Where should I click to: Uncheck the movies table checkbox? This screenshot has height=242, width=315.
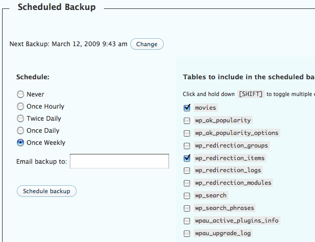pyautogui.click(x=187, y=108)
